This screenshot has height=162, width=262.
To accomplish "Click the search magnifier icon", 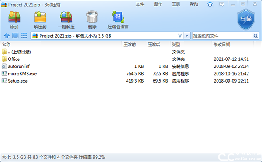I will point(255,36).
